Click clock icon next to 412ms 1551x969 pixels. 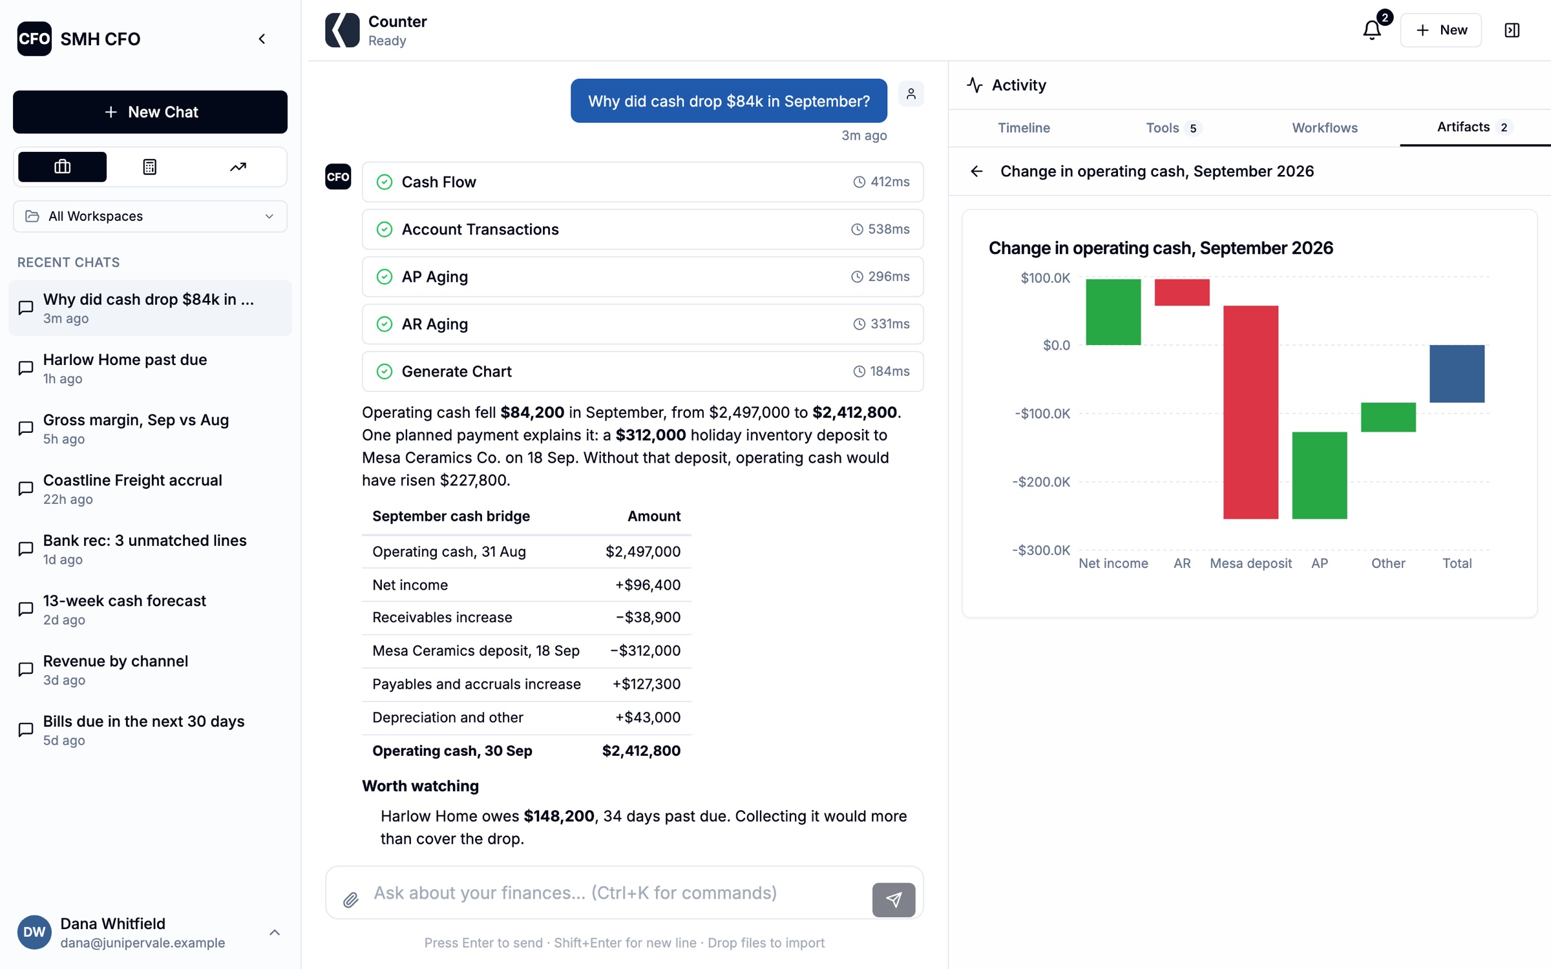coord(859,182)
